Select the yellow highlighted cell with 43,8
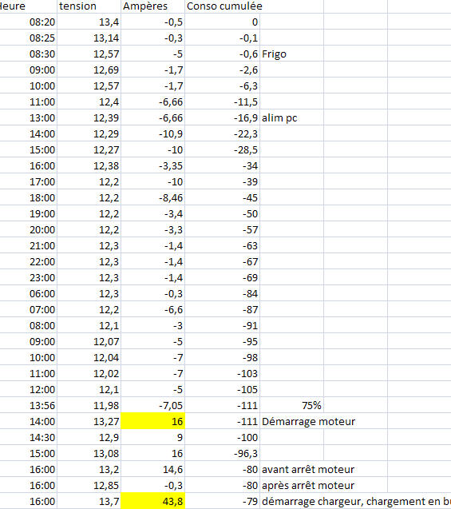451x509 pixels. [x=153, y=501]
